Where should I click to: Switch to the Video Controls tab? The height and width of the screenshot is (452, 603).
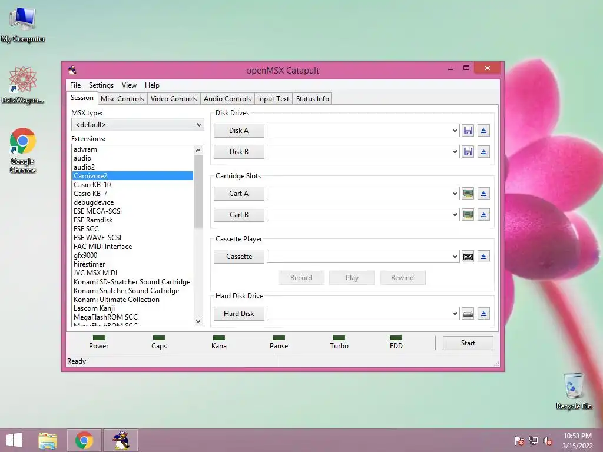[x=174, y=99]
